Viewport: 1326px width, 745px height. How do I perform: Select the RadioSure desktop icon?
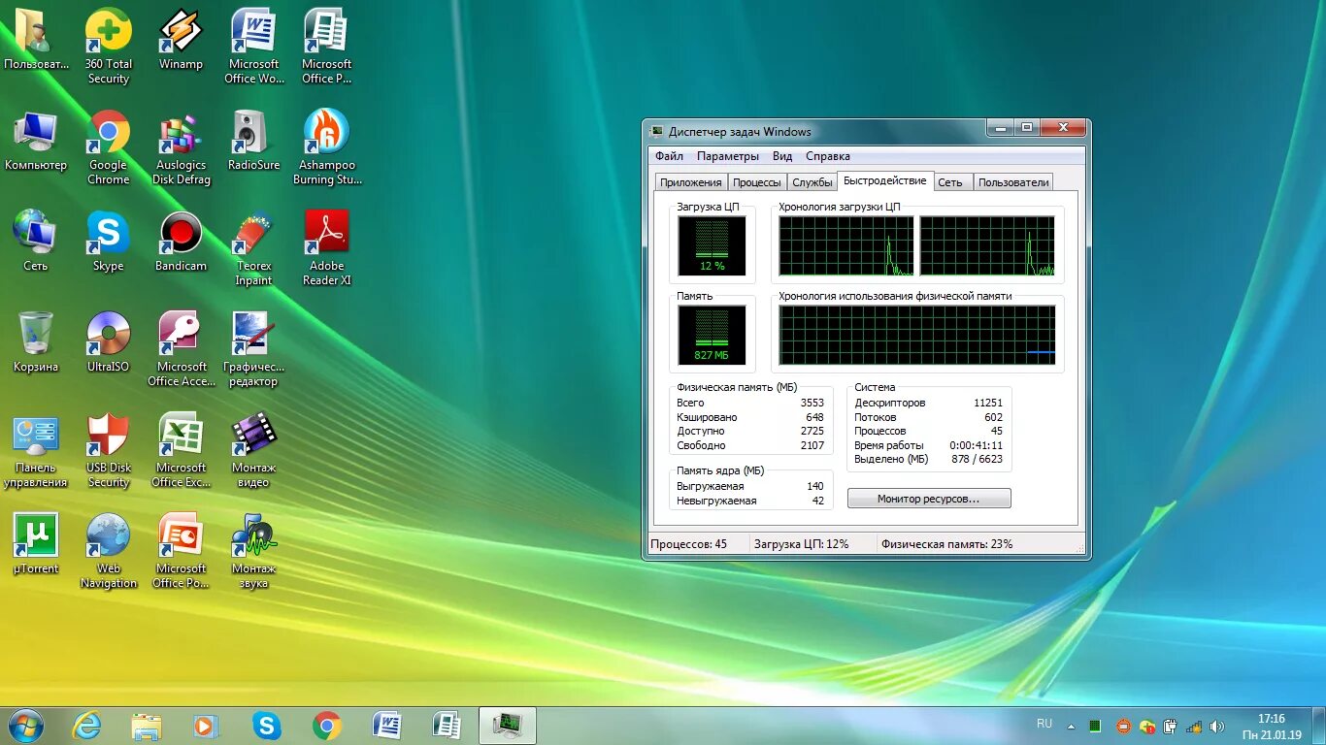253,141
